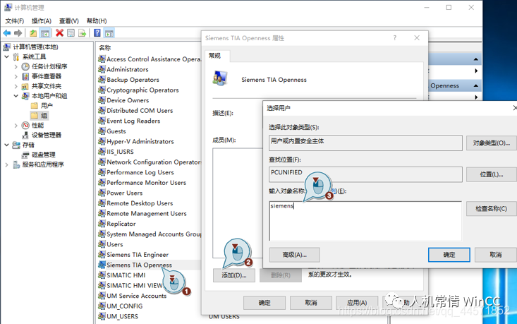Click the Export List toolbar icon
Viewport: 517px width, 324px height.
(x=82, y=33)
